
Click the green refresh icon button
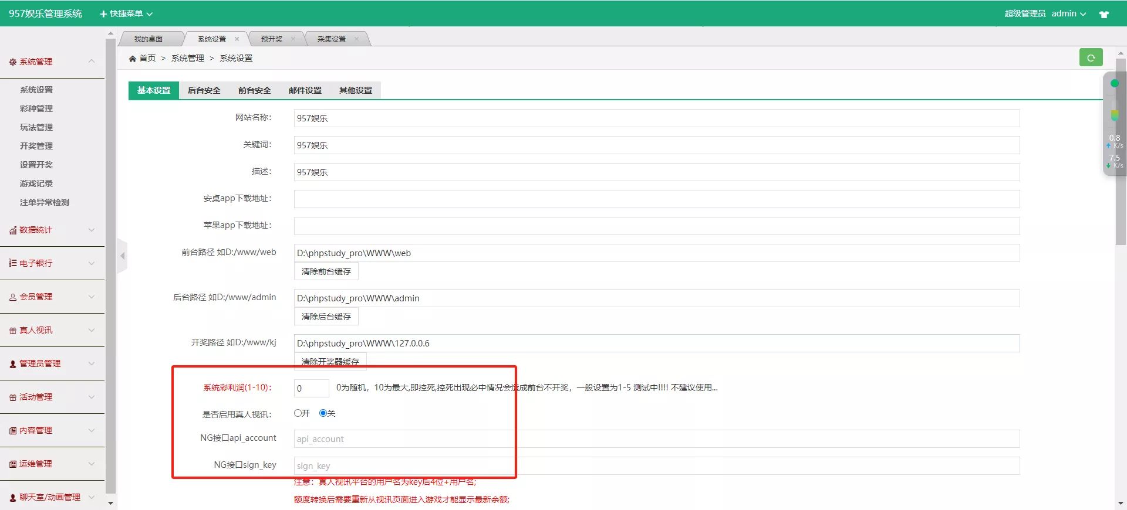[x=1091, y=57]
